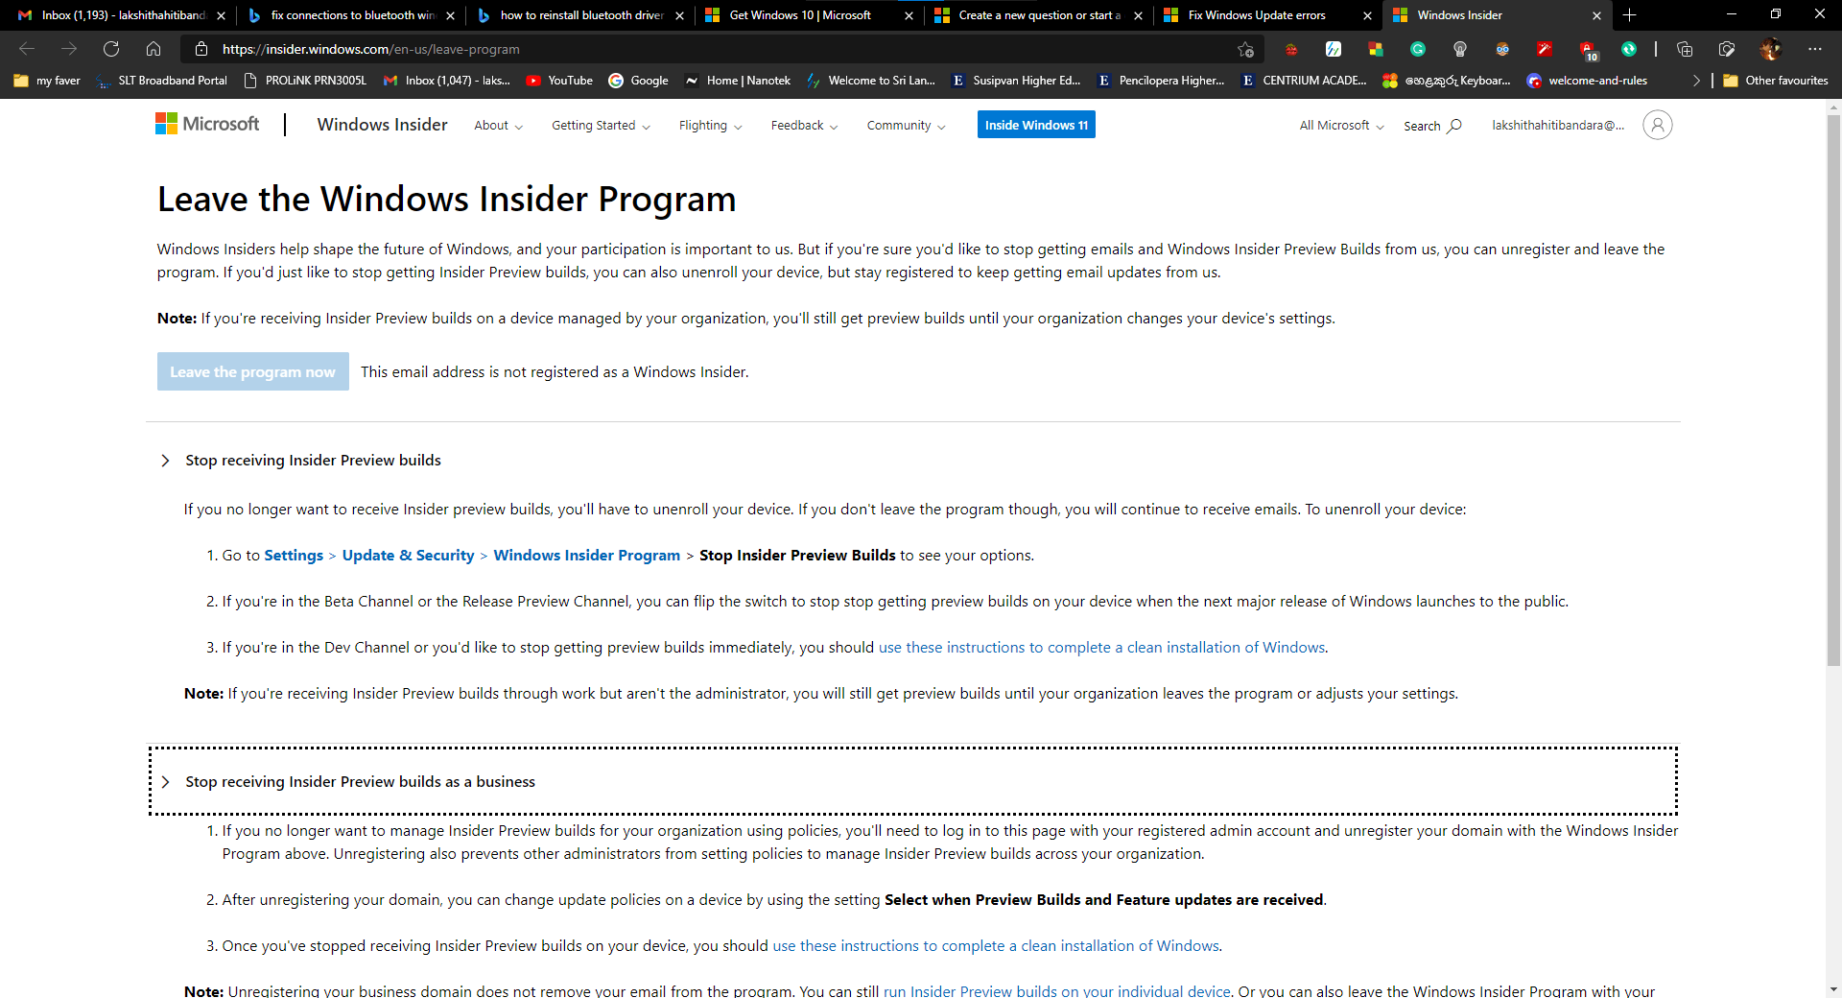Expand the About menu
Image resolution: width=1842 pixels, height=998 pixels.
pos(498,126)
